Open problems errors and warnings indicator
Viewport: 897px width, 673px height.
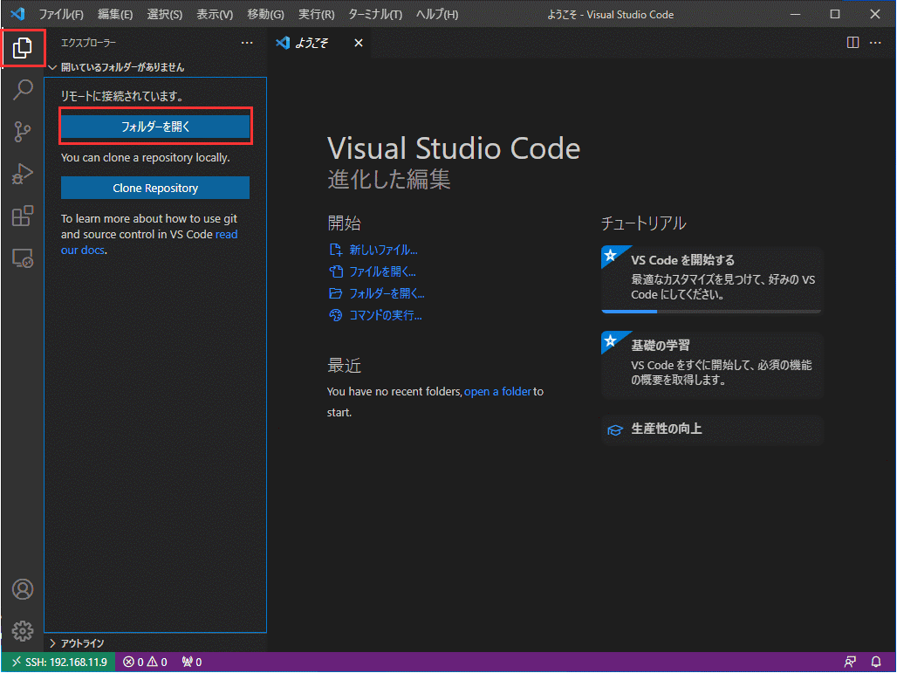click(x=145, y=663)
